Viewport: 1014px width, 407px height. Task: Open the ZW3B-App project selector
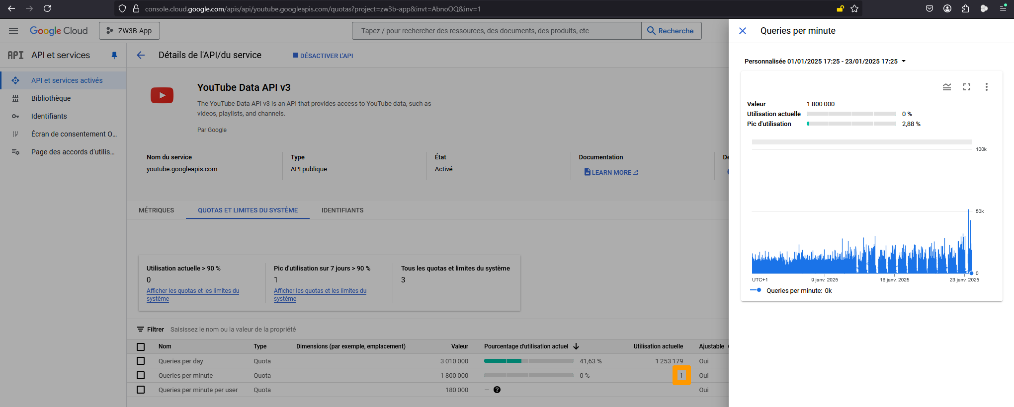point(129,31)
